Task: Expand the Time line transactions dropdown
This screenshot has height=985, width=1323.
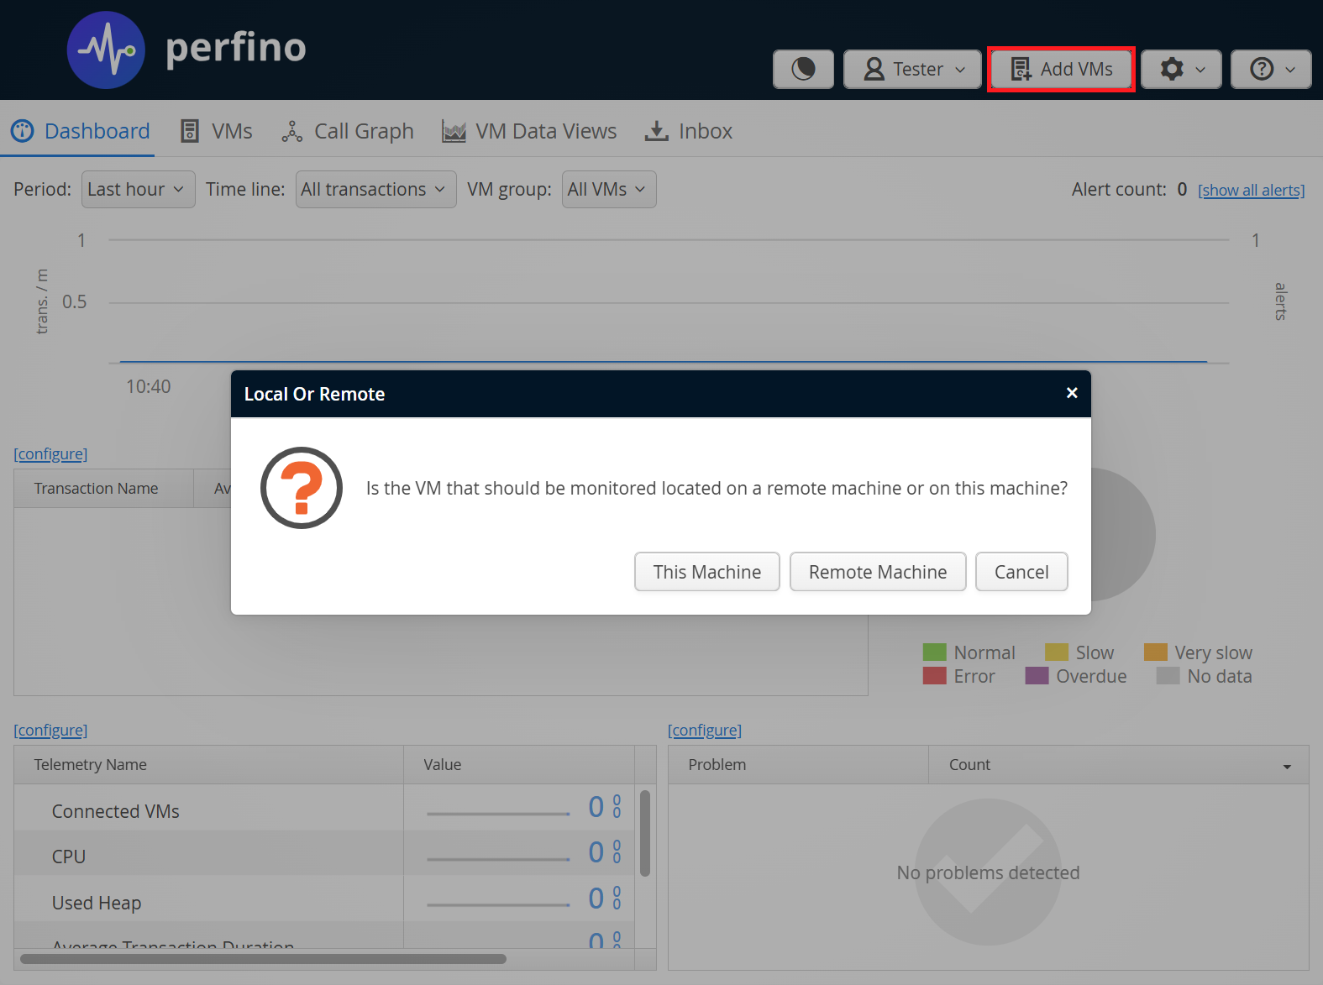Action: (375, 190)
